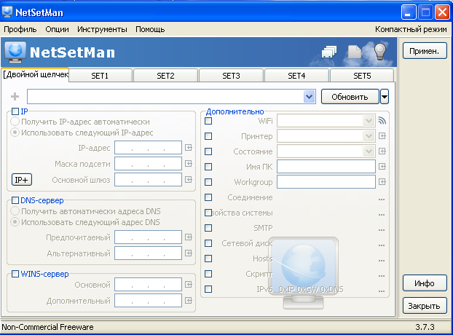Click the arrow icon next to Workgroup field
453x335 pixels.
(x=382, y=182)
